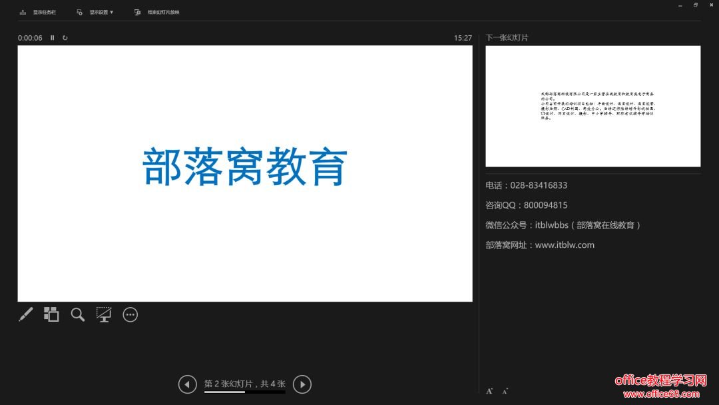Toggle black or unblack slide show
Screen dimensions: 719x405
pos(104,314)
